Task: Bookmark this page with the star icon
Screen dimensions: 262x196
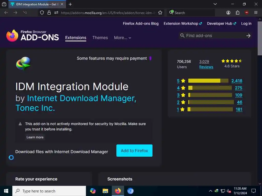Action: 160,13
